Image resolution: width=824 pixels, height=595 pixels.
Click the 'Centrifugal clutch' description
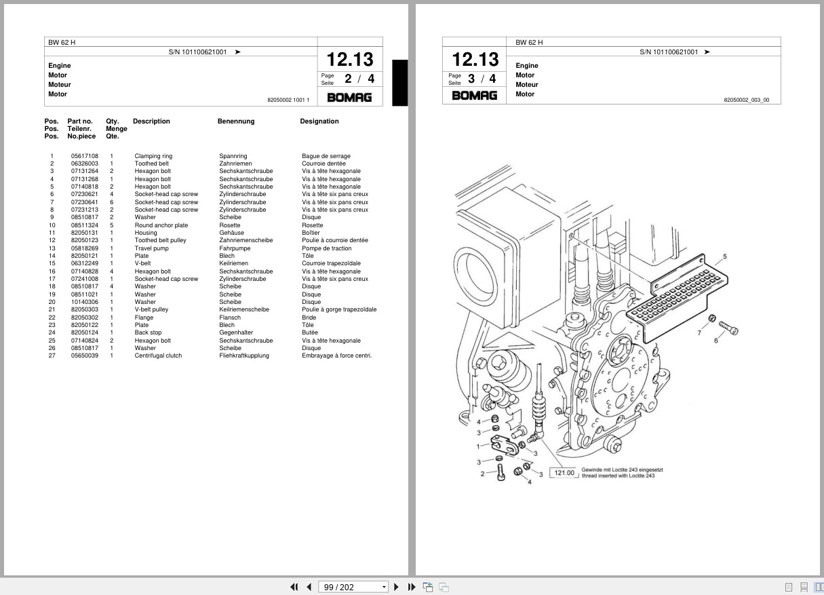point(158,356)
